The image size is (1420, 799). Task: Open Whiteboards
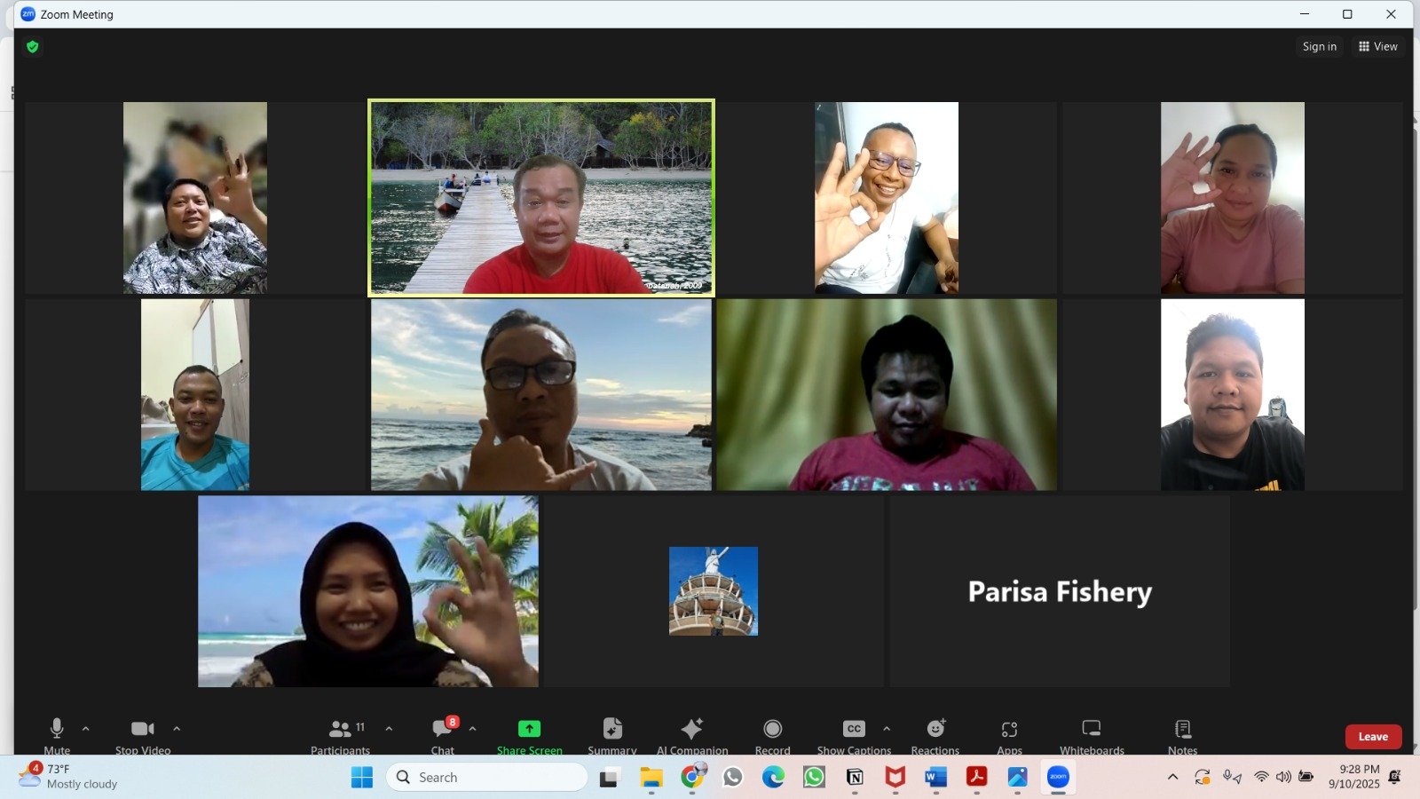pos(1091,735)
